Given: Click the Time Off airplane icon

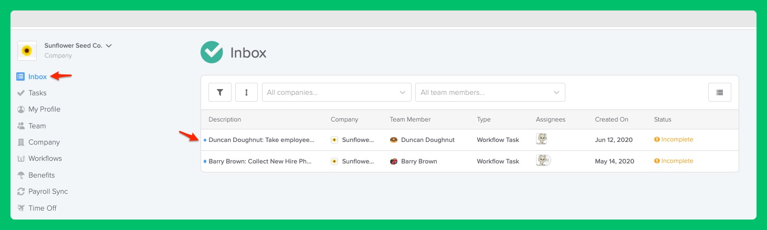Looking at the screenshot, I should pyautogui.click(x=21, y=208).
